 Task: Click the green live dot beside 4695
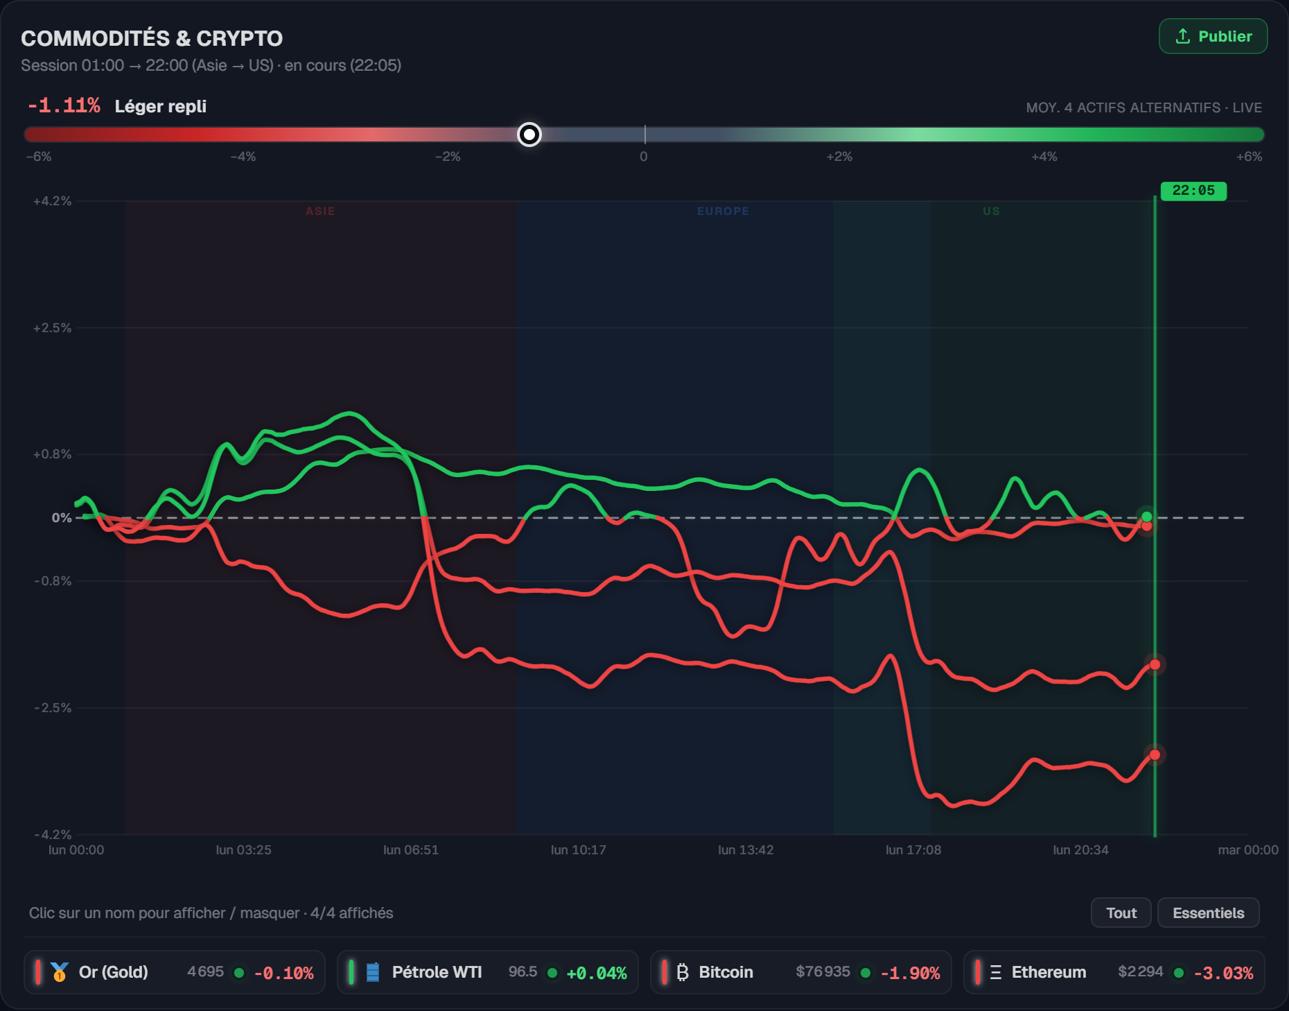tap(239, 973)
